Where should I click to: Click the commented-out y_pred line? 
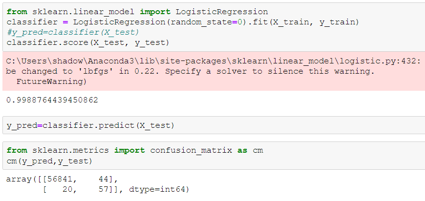[73, 32]
